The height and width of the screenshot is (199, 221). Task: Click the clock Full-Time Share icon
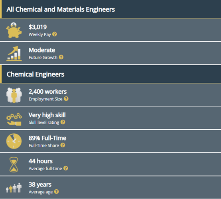14,141
